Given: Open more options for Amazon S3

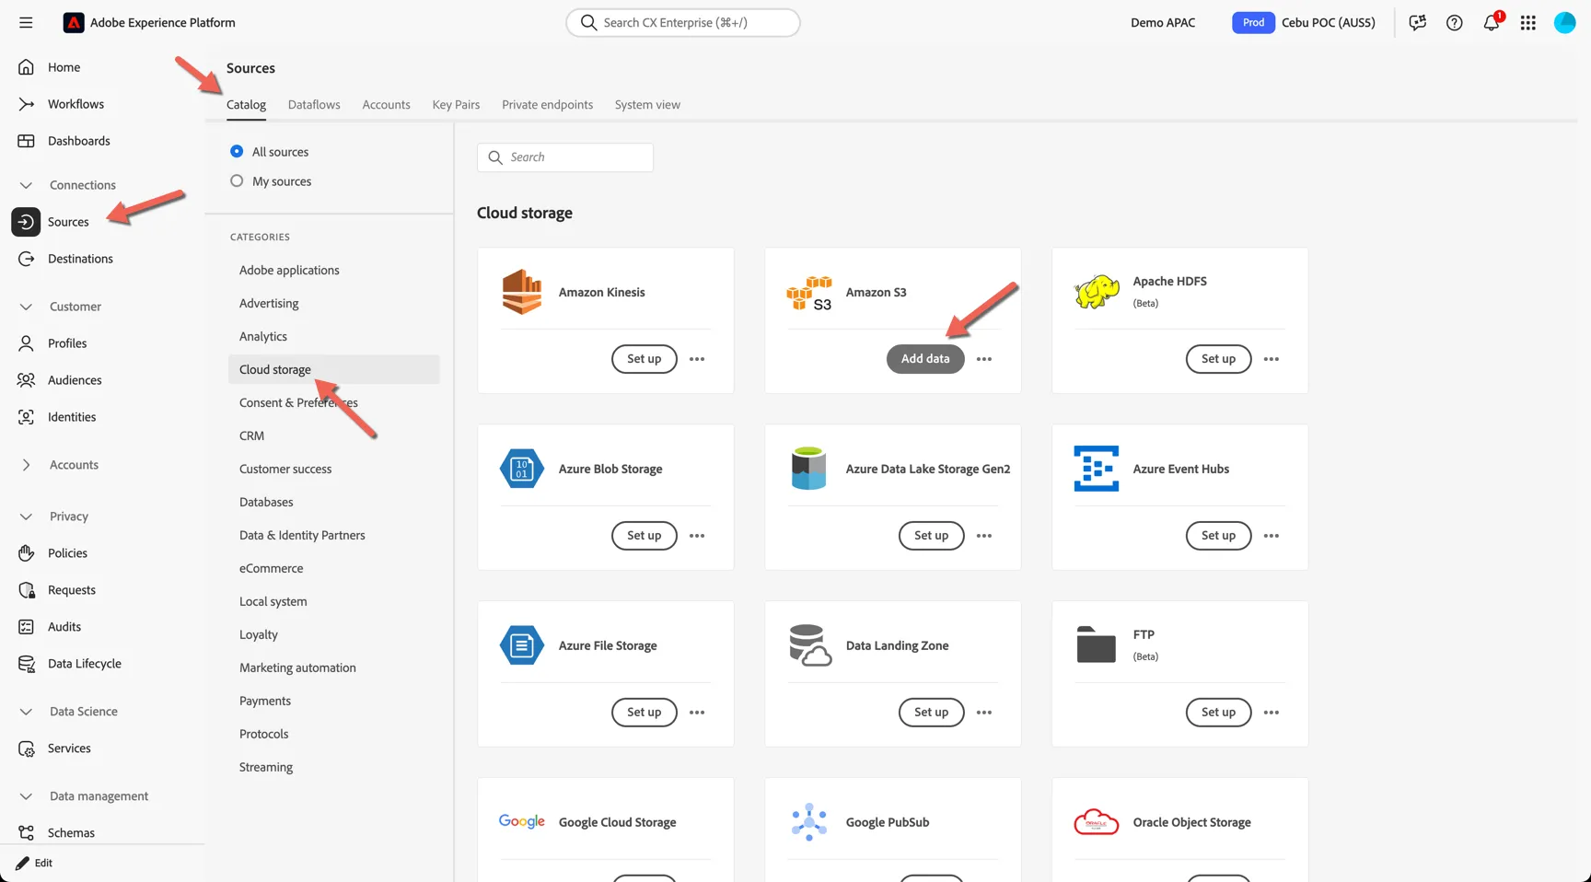Looking at the screenshot, I should (x=984, y=359).
